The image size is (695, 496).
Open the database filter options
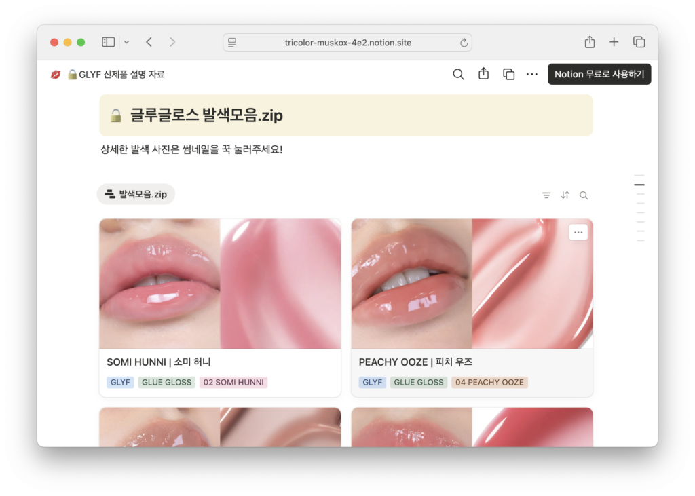coord(546,195)
